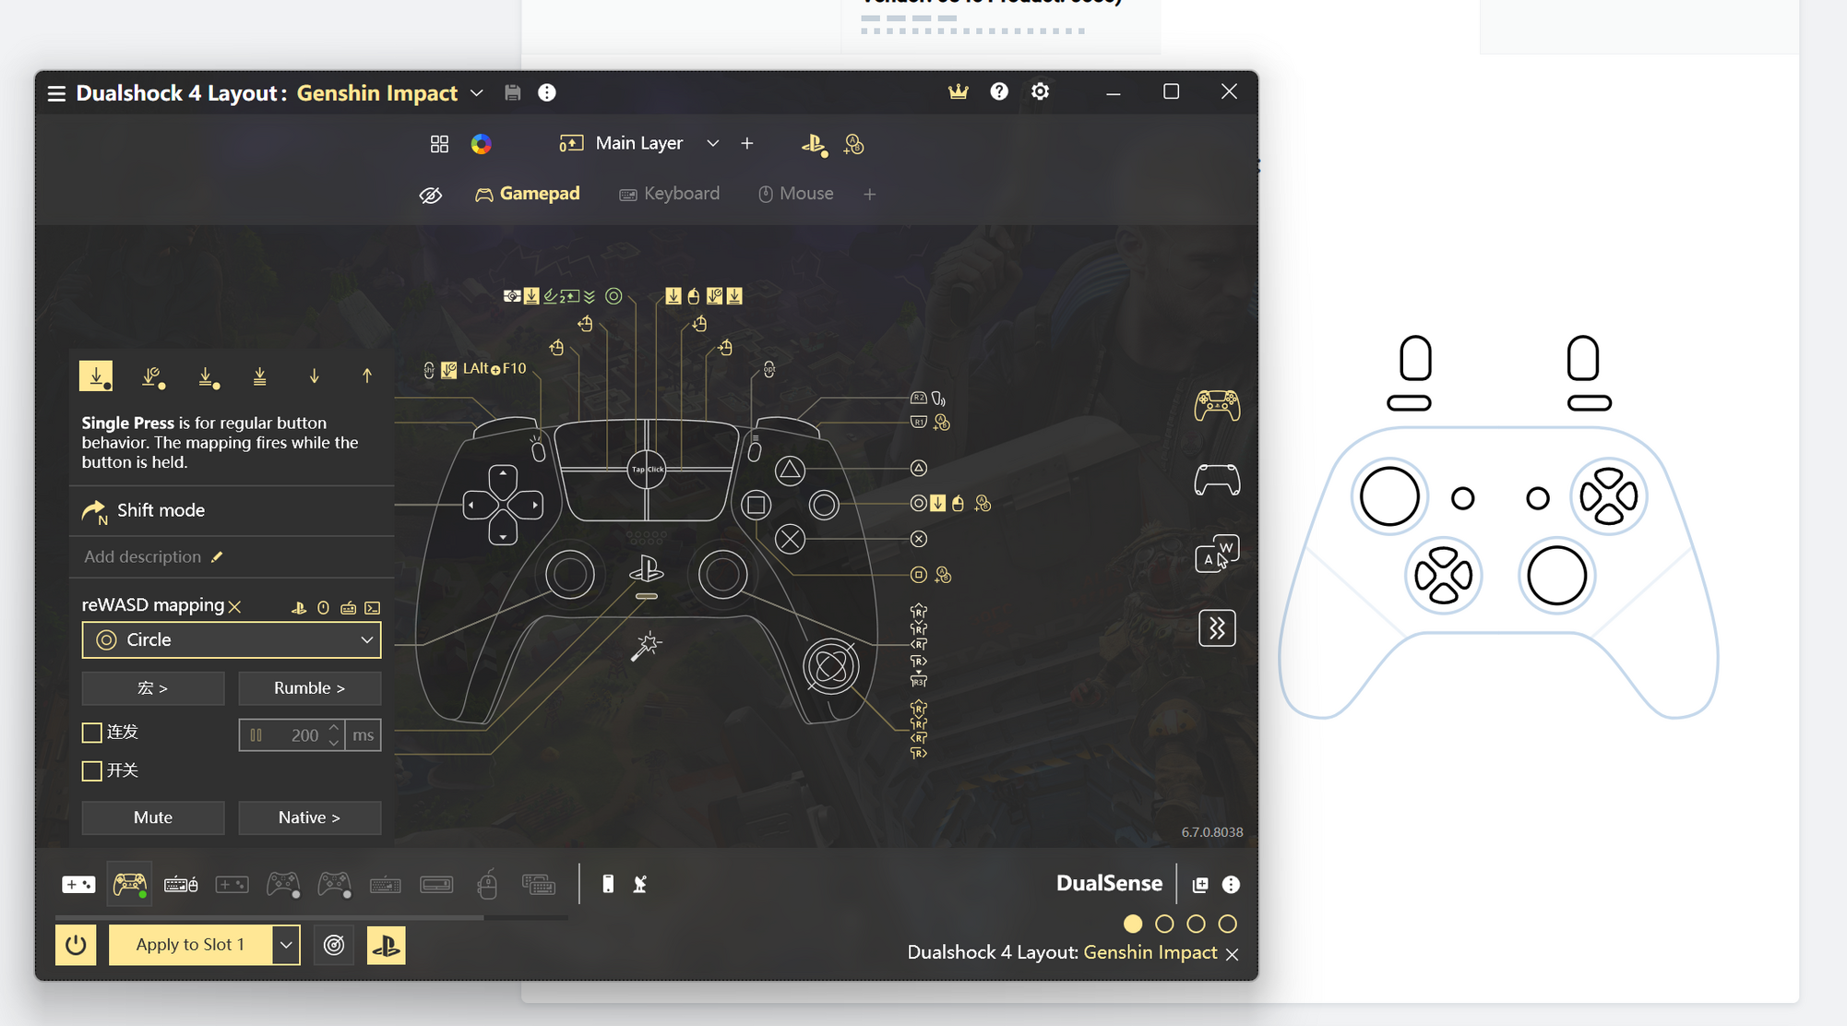Select the Tap/Click touchpad center button
Viewport: 1847px width, 1026px height.
coord(647,469)
